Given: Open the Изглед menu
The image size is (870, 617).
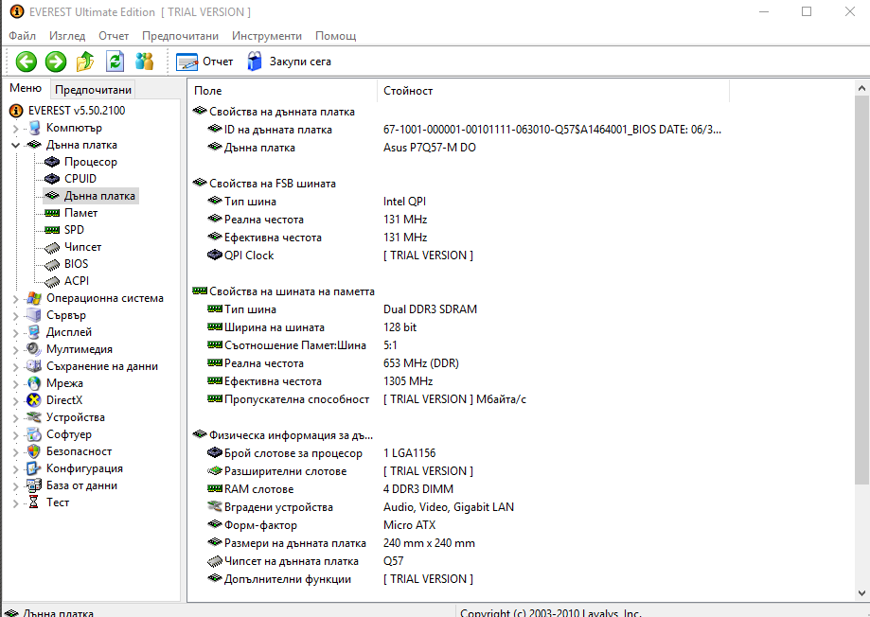Looking at the screenshot, I should click(67, 36).
